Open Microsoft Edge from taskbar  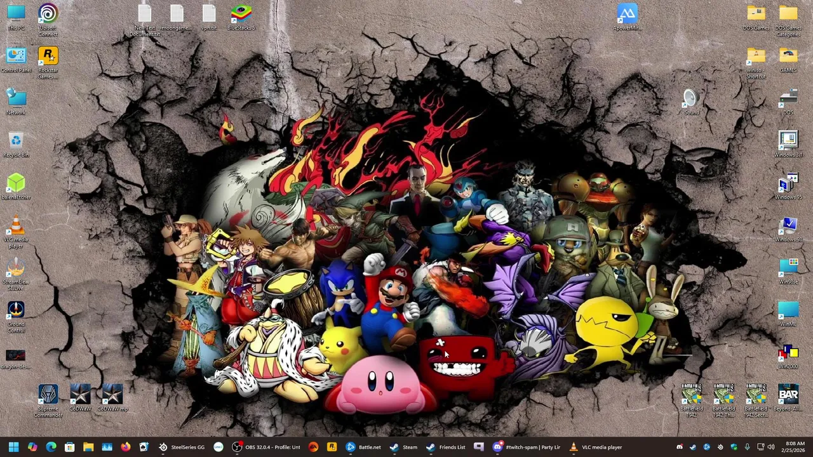51,447
